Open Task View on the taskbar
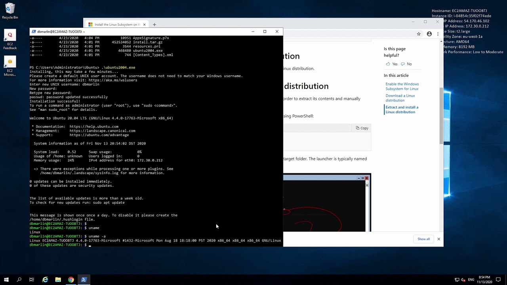Screen dimensions: 507x285 coord(32,280)
